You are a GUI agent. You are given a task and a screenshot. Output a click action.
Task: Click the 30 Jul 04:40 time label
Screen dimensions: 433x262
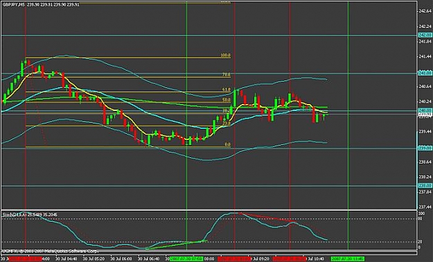67,259
